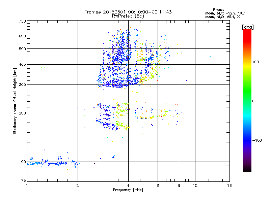Screen dimensions: 270x202
Task: Click the x-axis tick label '16'
Action: (x=230, y=186)
